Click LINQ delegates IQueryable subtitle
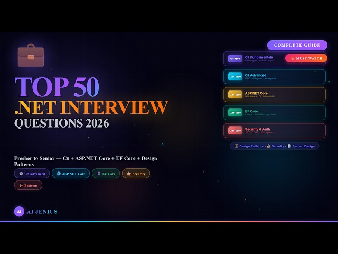This screenshot has height=254, width=338. (x=260, y=79)
